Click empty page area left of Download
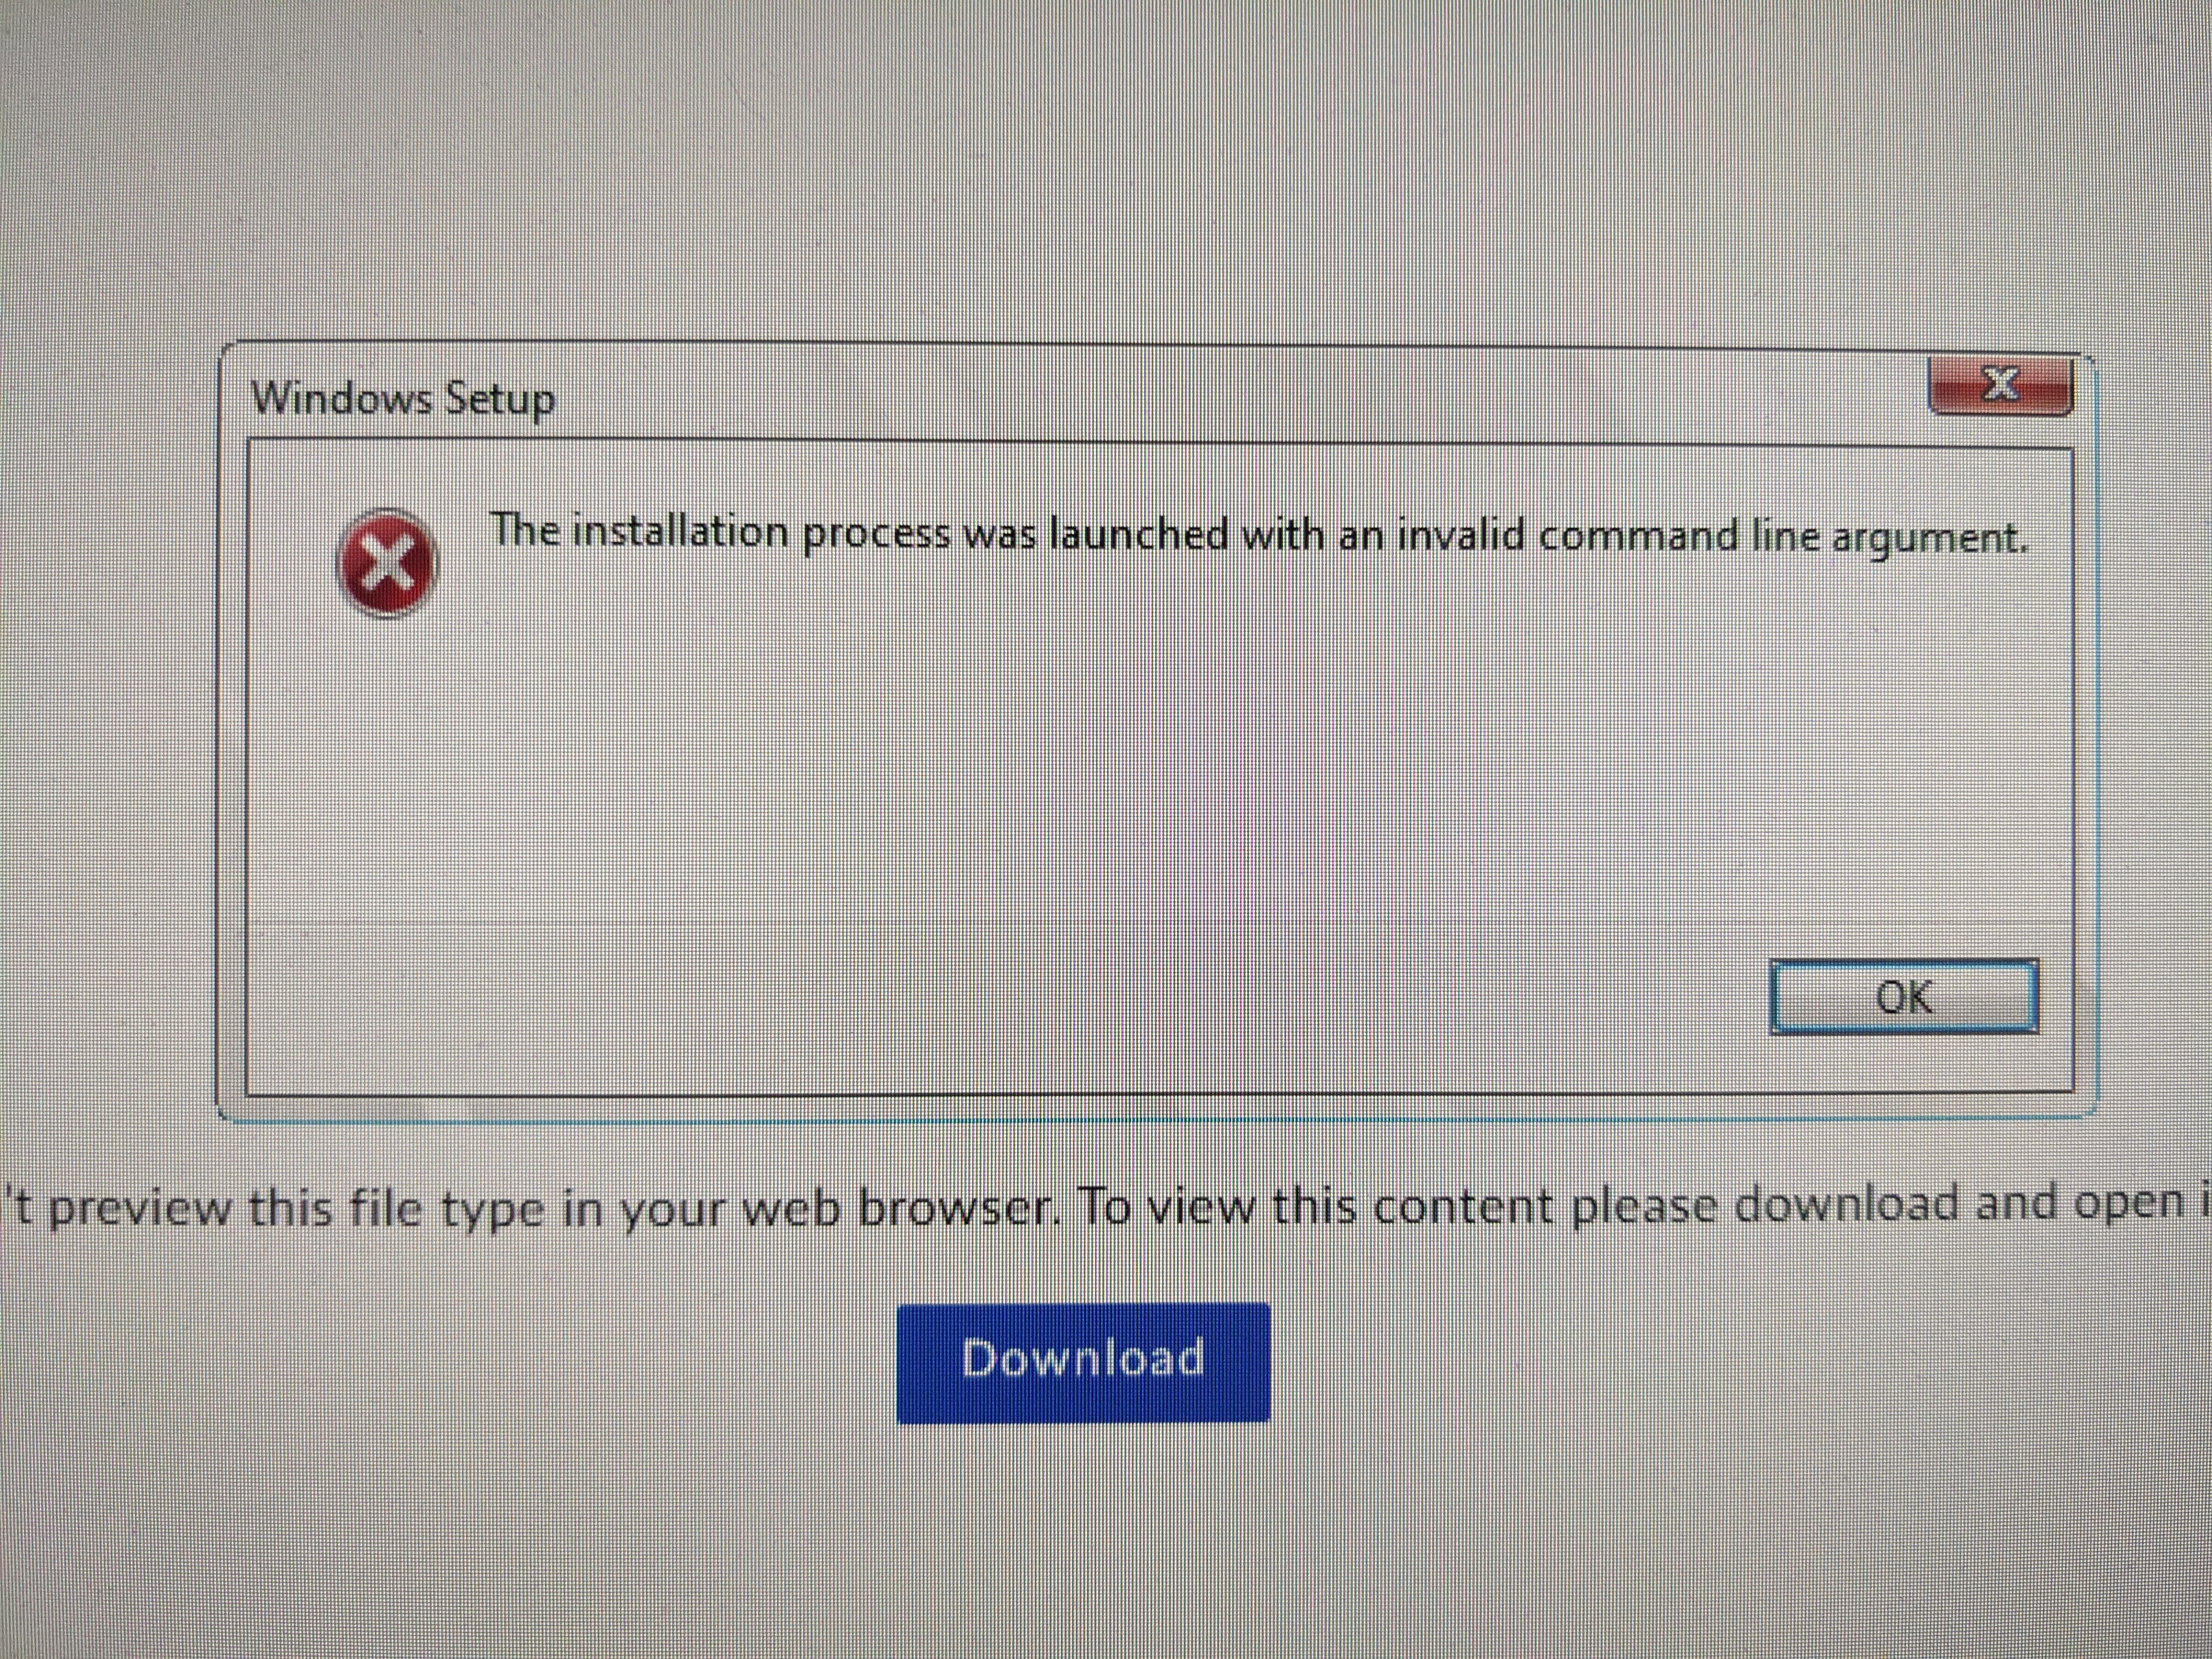Viewport: 2212px width, 1659px height. (x=450, y=1362)
